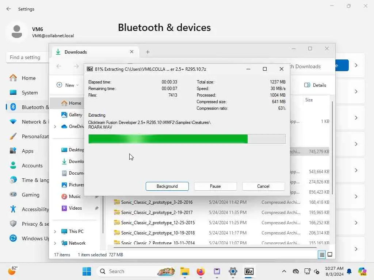This screenshot has height=280, width=374.
Task: Open File Explorer from the taskbar
Action: [x=184, y=271]
